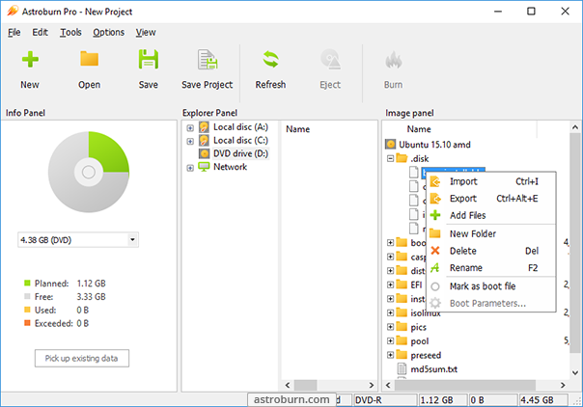
Task: Click the yellow Used legend swatch
Action: (27, 310)
